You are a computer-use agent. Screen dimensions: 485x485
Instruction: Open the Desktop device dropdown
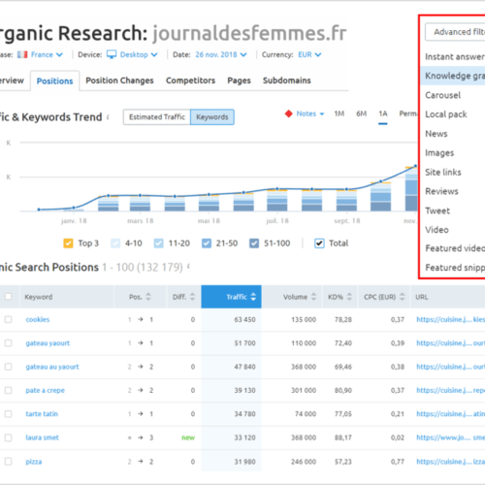point(139,54)
